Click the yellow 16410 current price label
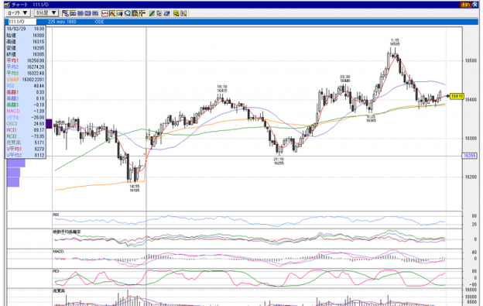Image resolution: width=483 pixels, height=306 pixels. [x=457, y=96]
